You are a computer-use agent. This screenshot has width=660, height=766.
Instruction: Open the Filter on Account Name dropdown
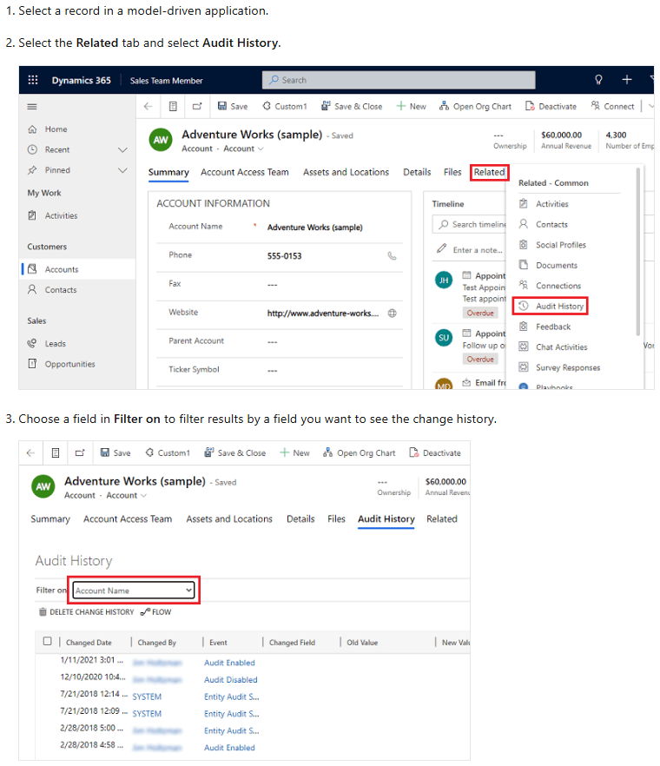pos(134,591)
